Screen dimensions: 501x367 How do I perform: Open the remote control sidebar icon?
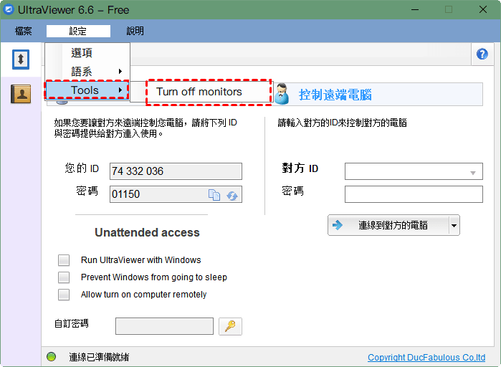coord(21,59)
